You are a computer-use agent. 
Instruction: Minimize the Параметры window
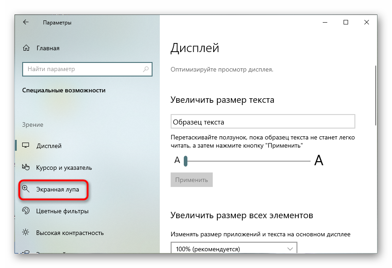pyautogui.click(x=325, y=22)
